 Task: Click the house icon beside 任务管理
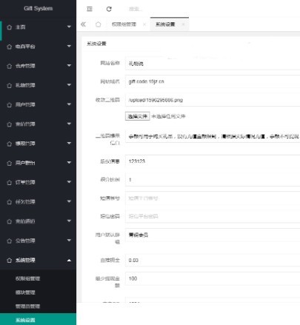click(x=10, y=202)
